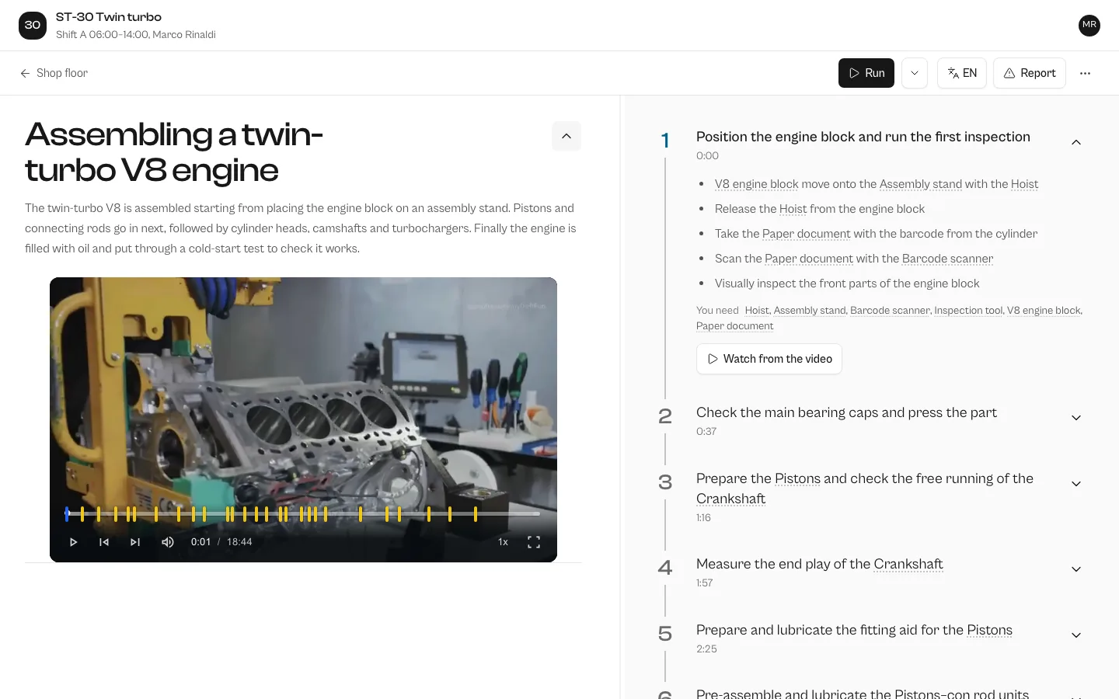
Task: Expand step 5 Prepare and lubricate fitting aid
Action: [1076, 635]
